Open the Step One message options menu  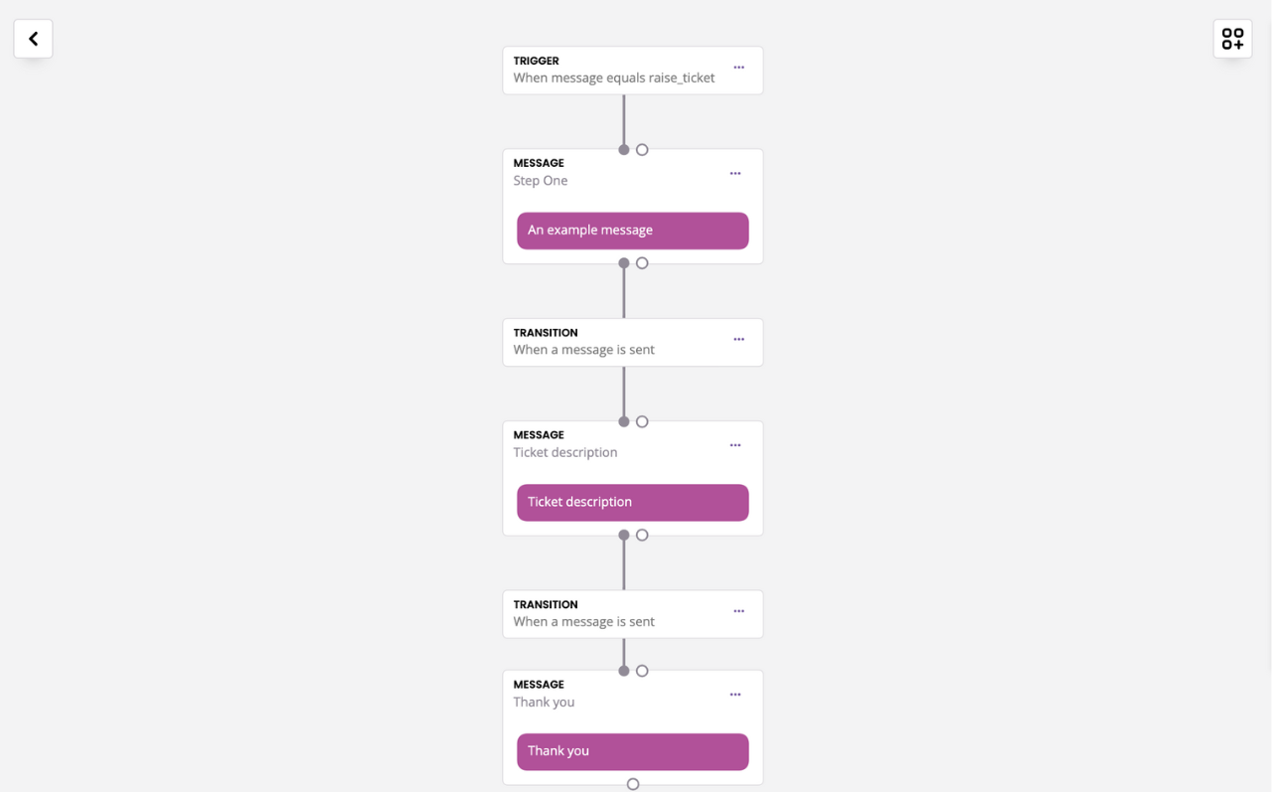tap(735, 174)
